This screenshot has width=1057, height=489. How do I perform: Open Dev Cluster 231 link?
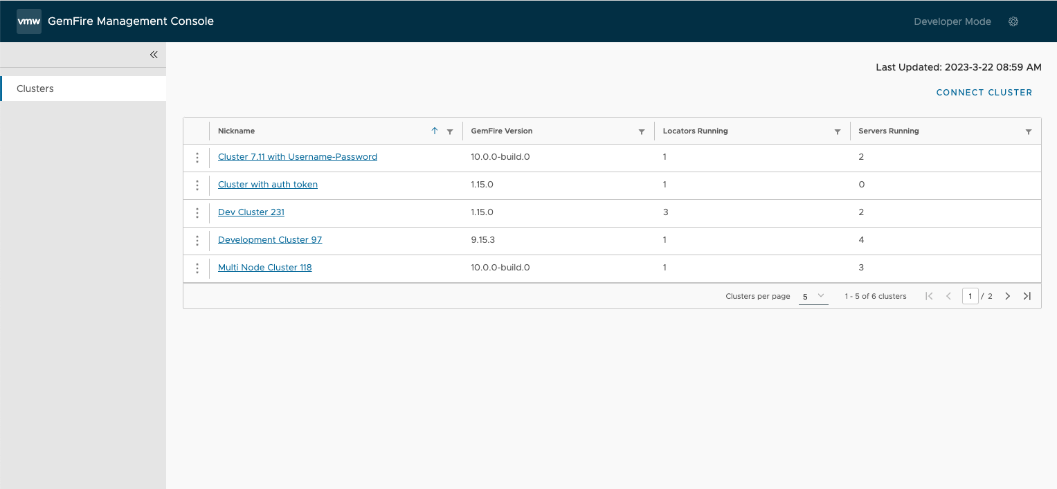[x=251, y=212]
